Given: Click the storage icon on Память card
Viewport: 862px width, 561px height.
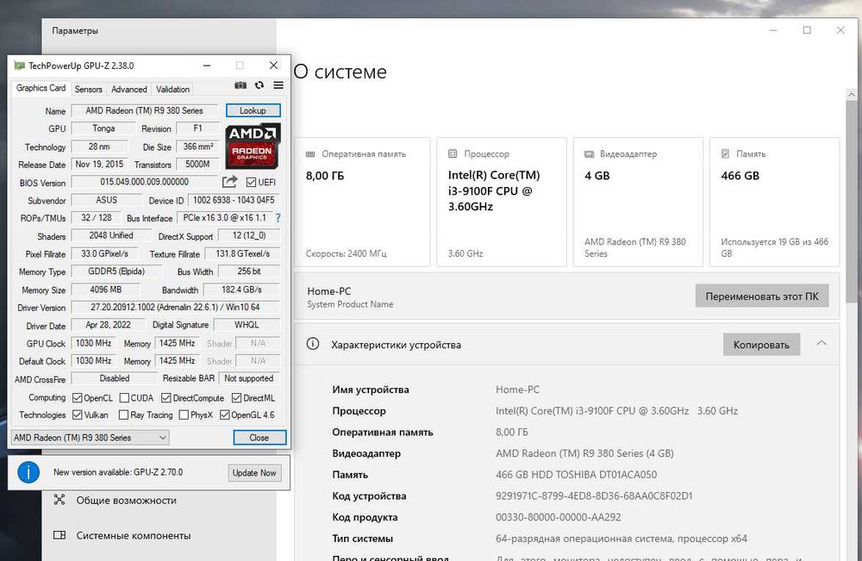Looking at the screenshot, I should (x=725, y=153).
